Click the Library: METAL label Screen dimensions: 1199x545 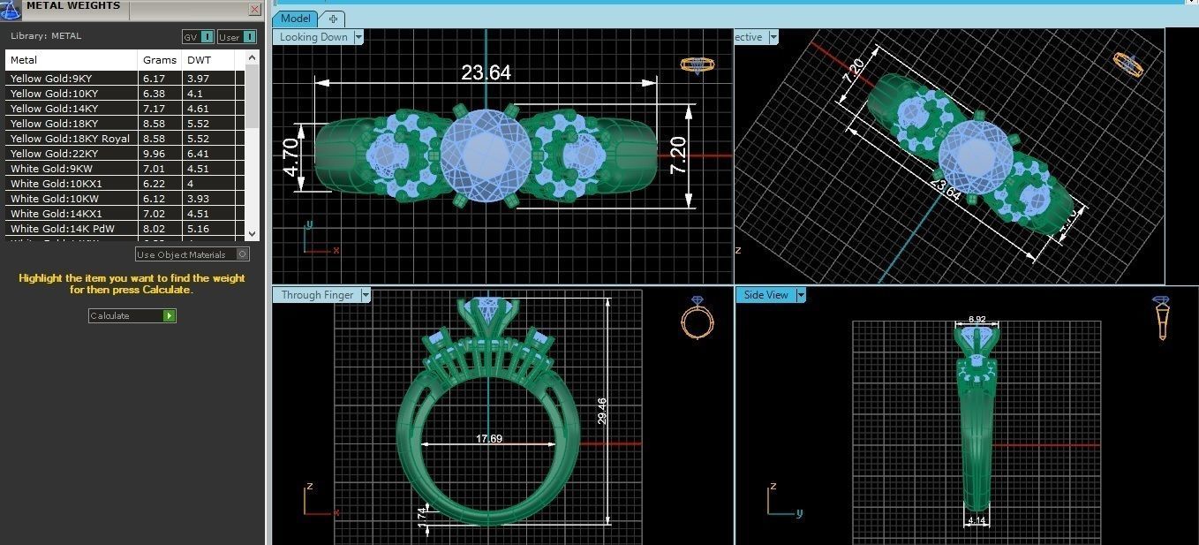click(46, 36)
